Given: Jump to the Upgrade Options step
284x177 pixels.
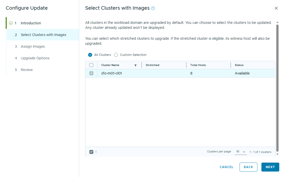Looking at the screenshot, I should tap(35, 58).
